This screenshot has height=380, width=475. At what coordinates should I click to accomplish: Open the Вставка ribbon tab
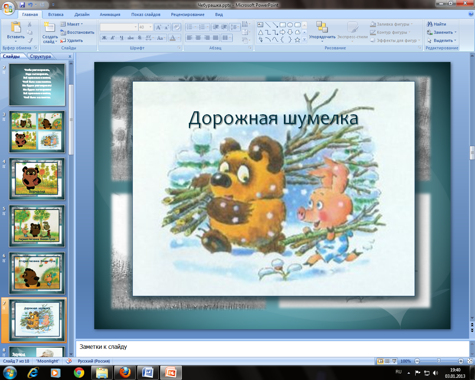(x=56, y=14)
